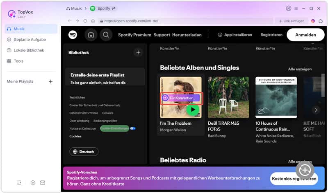Move album carousel to next with chevron

316,110
